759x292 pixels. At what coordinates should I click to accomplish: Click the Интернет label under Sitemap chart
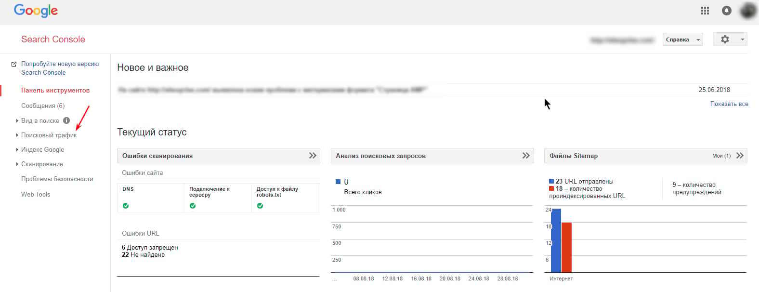(x=561, y=279)
